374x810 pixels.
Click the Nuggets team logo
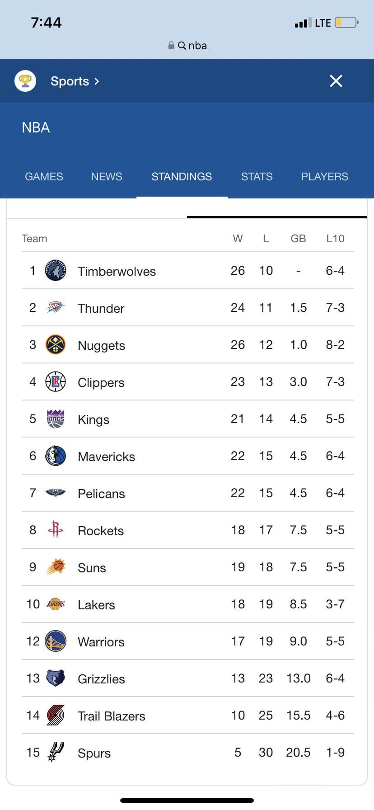tap(56, 345)
